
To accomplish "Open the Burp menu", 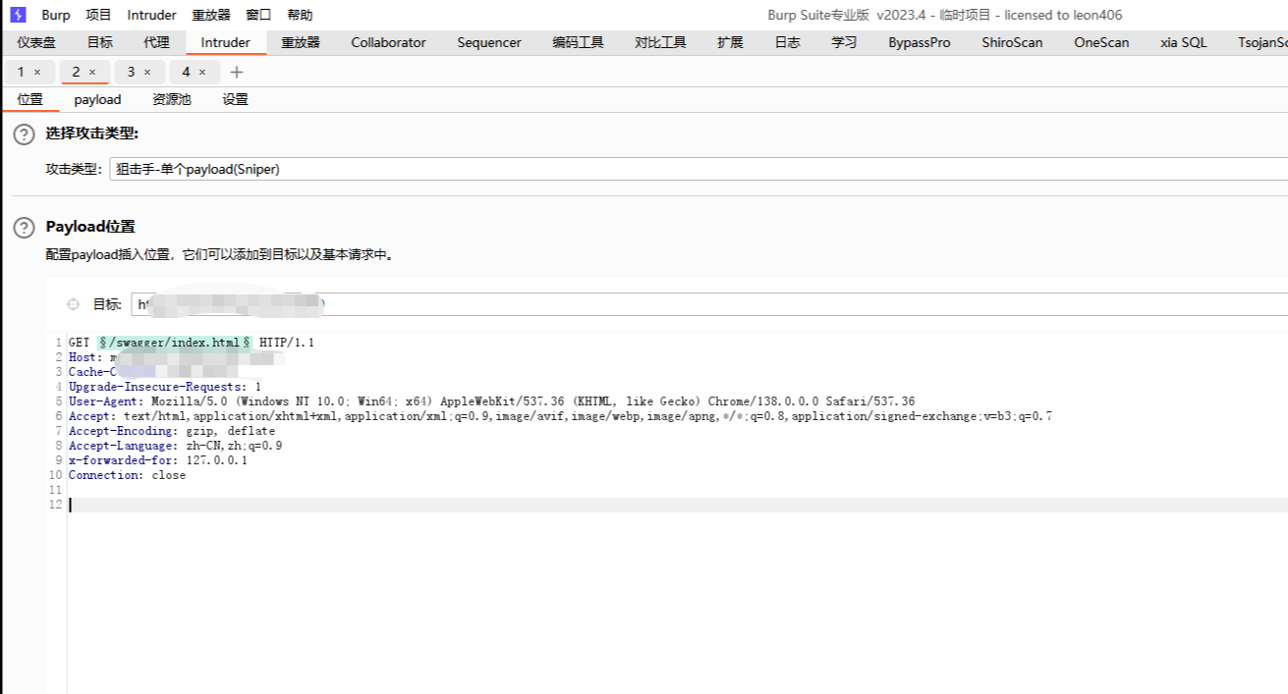I will (56, 15).
